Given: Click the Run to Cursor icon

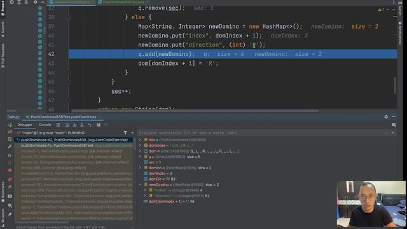Looking at the screenshot, I should click(90, 125).
